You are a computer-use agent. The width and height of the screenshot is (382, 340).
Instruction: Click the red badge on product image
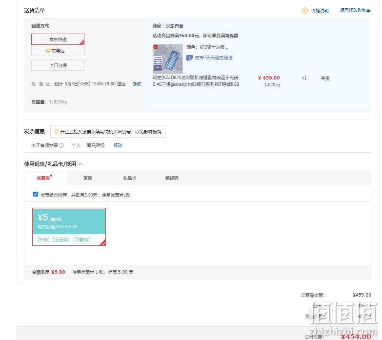click(155, 47)
